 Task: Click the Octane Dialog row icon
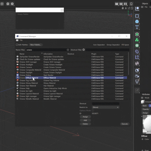tap(17, 75)
